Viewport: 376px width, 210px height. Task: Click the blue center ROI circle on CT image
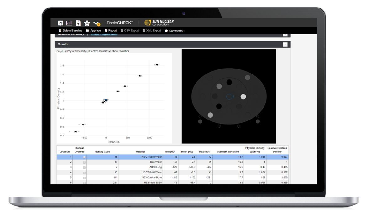point(229,97)
